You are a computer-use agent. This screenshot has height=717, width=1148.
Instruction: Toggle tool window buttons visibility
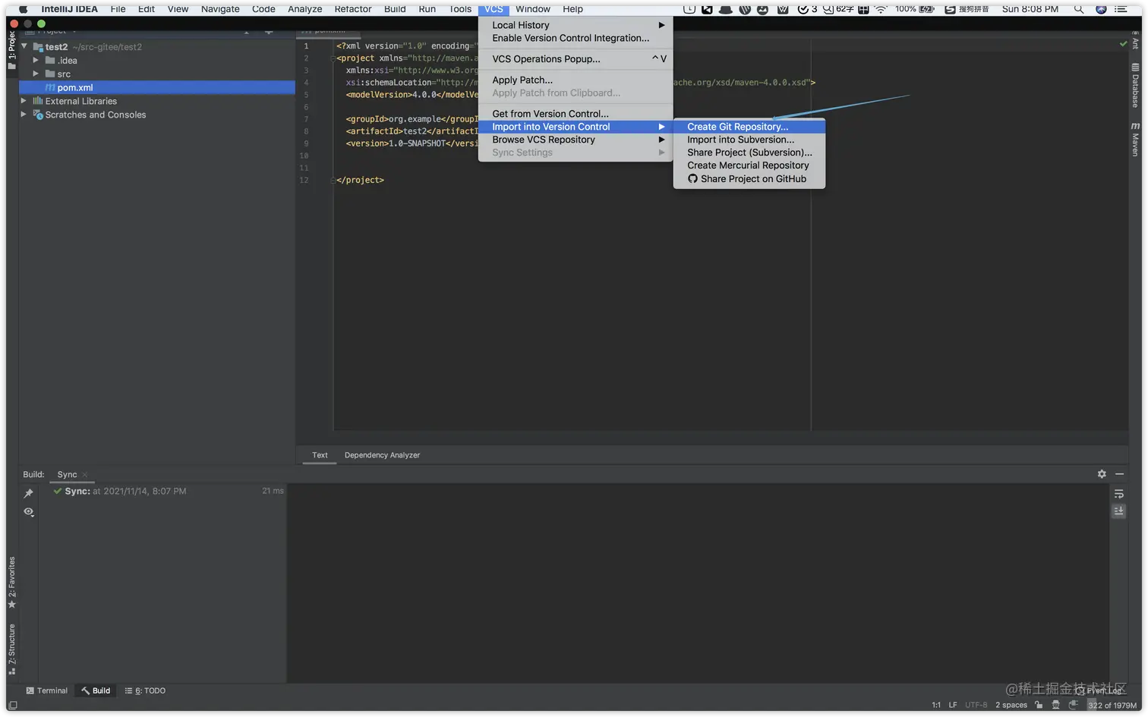tap(12, 706)
